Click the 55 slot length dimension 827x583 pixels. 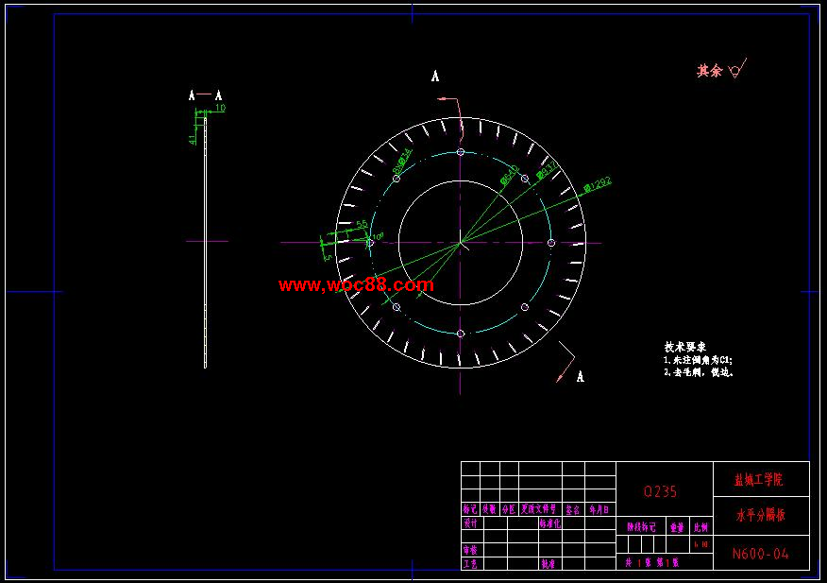362,224
